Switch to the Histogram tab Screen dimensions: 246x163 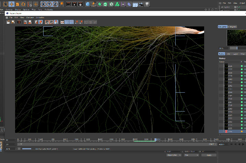tap(232, 26)
